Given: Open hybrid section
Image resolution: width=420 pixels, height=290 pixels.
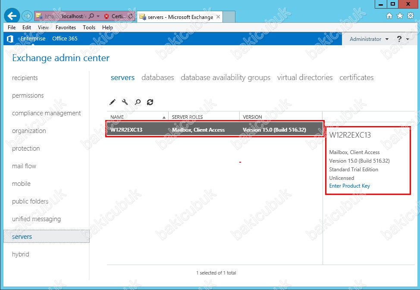Looking at the screenshot, I should tap(21, 254).
